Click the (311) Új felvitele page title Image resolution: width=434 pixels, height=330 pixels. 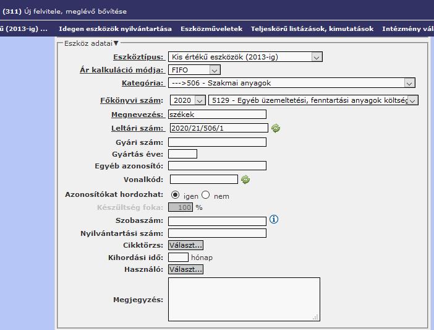coord(64,12)
